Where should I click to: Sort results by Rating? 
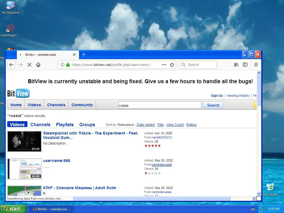tap(191, 125)
